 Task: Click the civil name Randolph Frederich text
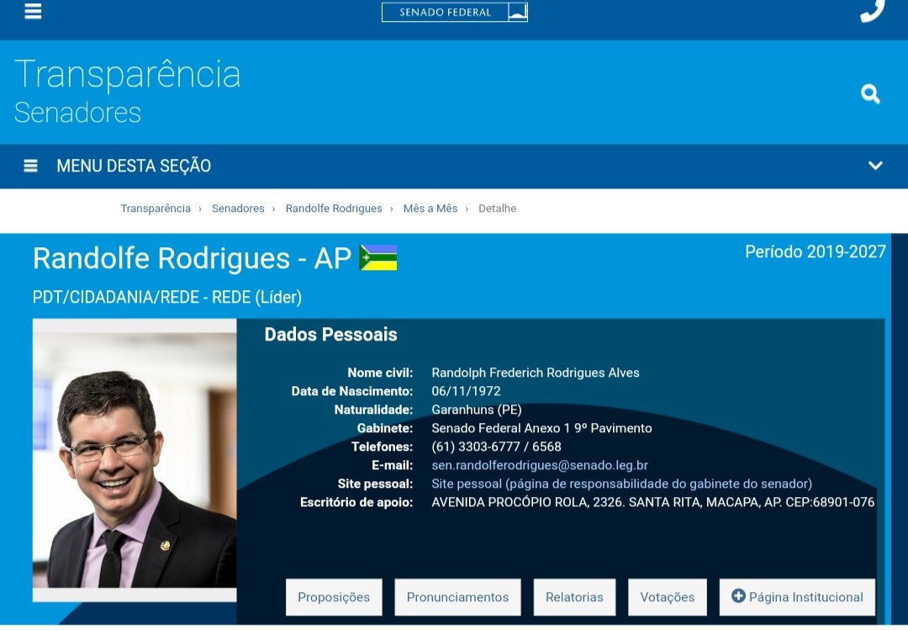coord(535,373)
